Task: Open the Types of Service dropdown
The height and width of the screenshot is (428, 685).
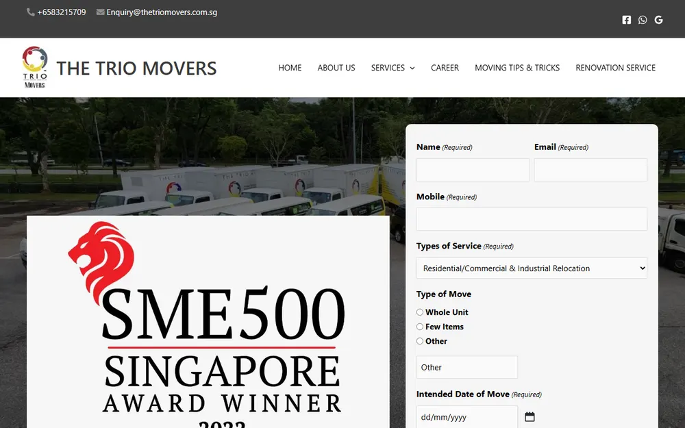Action: click(x=532, y=268)
